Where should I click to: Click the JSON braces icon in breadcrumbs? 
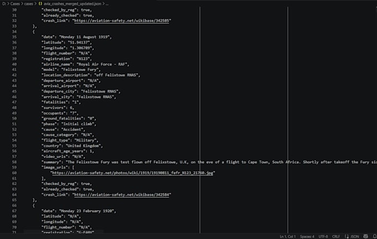(x=40, y=4)
